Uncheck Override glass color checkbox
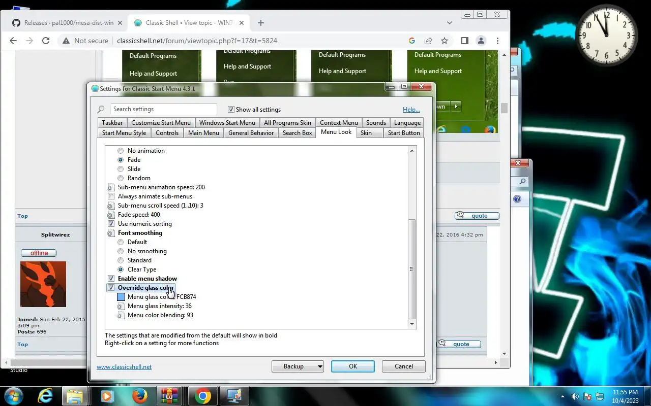Screen dimensions: 651x406 [x=111, y=288]
